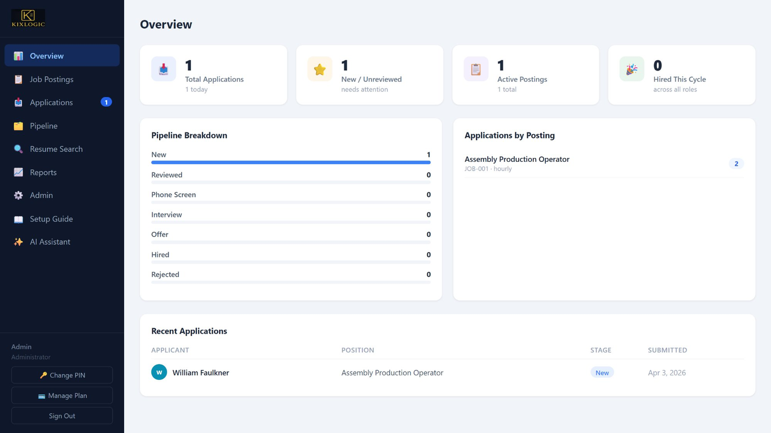
Task: Click the Total Applications inbox icon
Action: point(164,69)
